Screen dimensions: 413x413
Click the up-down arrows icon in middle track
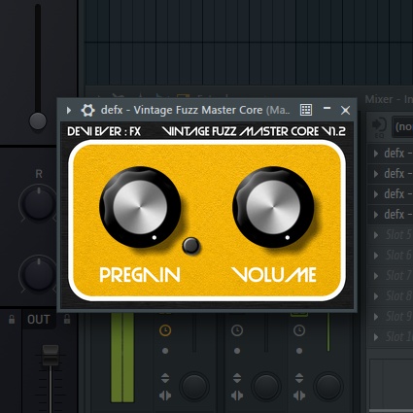tap(237, 378)
